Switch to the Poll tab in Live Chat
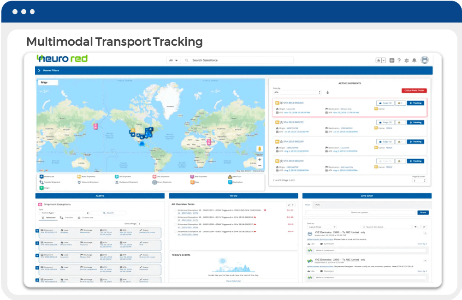462x300 pixels. click(318, 205)
